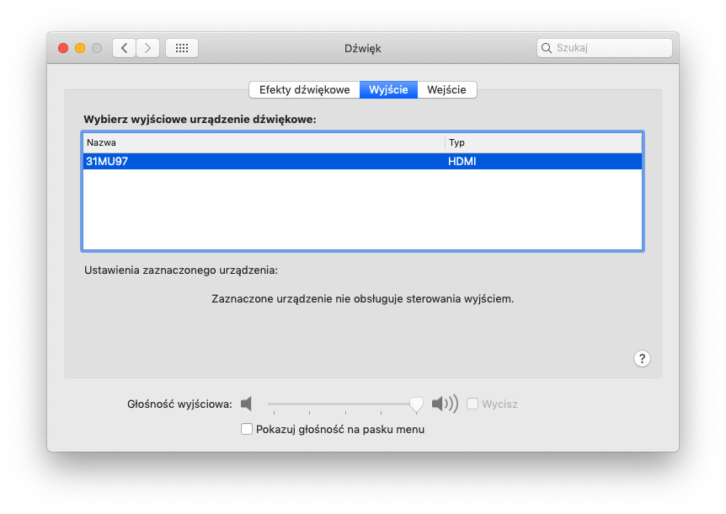
Task: Click the low volume speaker icon
Action: pyautogui.click(x=246, y=404)
